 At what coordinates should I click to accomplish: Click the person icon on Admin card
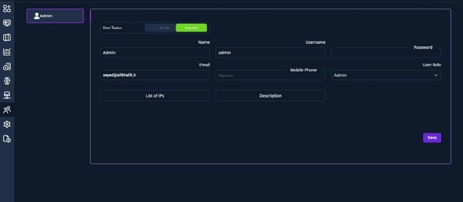37,16
